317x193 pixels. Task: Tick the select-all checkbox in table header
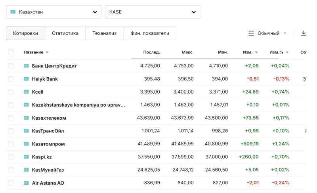tap(11, 52)
